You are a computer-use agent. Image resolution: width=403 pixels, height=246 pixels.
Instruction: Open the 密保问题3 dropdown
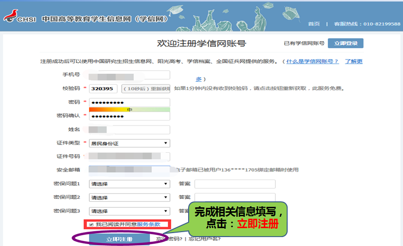click(x=129, y=211)
